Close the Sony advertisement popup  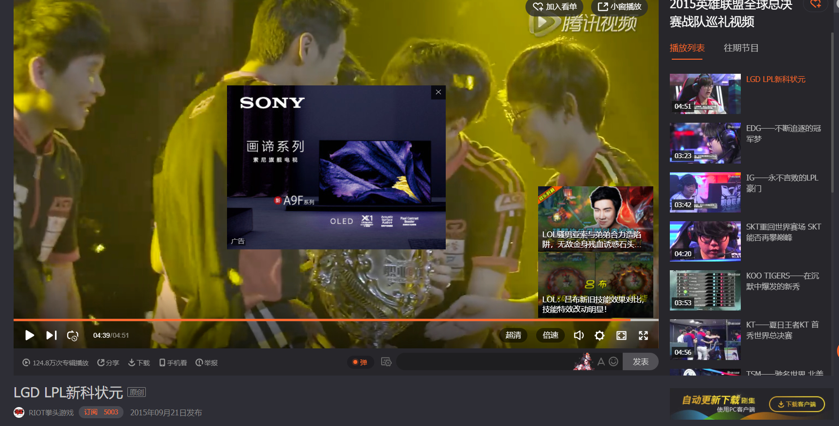(438, 92)
